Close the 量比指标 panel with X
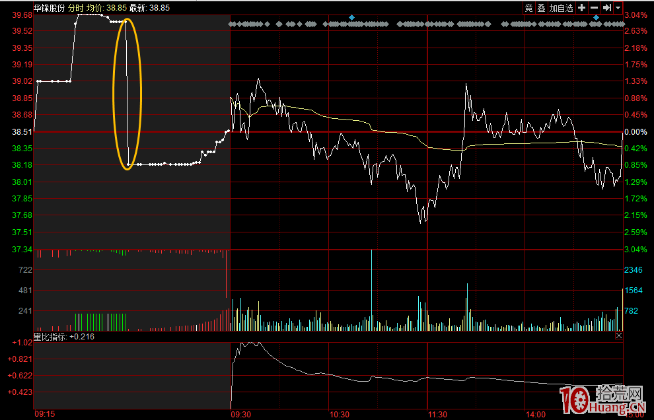This screenshot has height=420, width=654. click(619, 335)
